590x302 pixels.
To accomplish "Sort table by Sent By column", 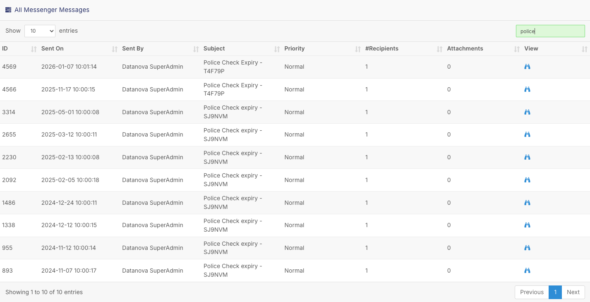I will pyautogui.click(x=161, y=49).
